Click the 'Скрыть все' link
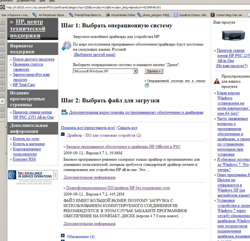Screen dimensions: 250x241 127,128
